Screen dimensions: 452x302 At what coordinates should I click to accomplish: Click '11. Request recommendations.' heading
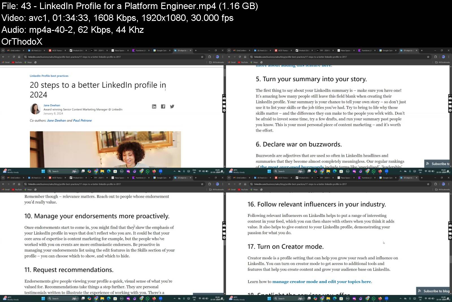coord(69,270)
